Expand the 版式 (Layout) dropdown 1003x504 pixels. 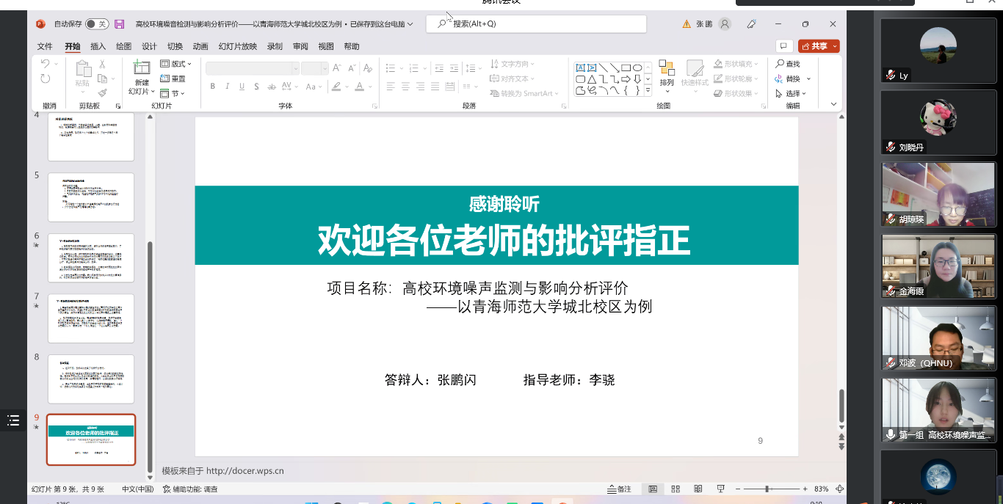pyautogui.click(x=176, y=64)
